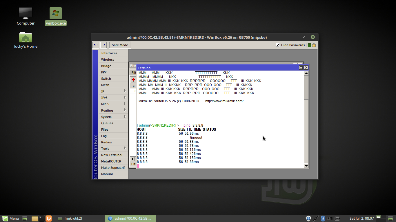Open the Radius menu item
Viewport: 396px width, 222px height.
pyautogui.click(x=113, y=142)
